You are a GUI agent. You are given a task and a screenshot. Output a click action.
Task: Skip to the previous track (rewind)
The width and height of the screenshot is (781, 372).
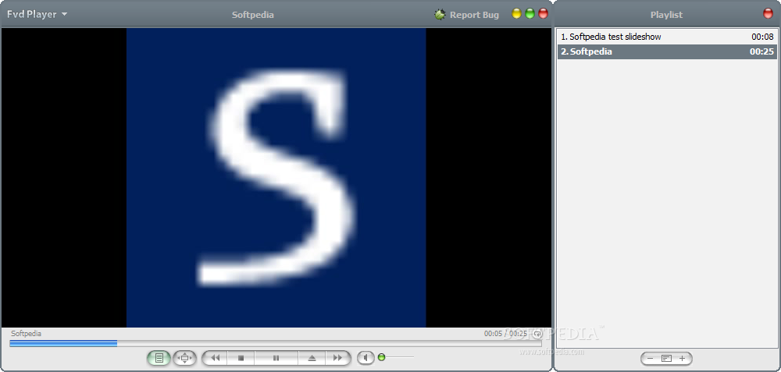tap(216, 358)
